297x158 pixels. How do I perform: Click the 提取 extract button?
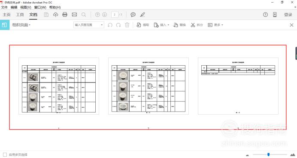(143, 25)
